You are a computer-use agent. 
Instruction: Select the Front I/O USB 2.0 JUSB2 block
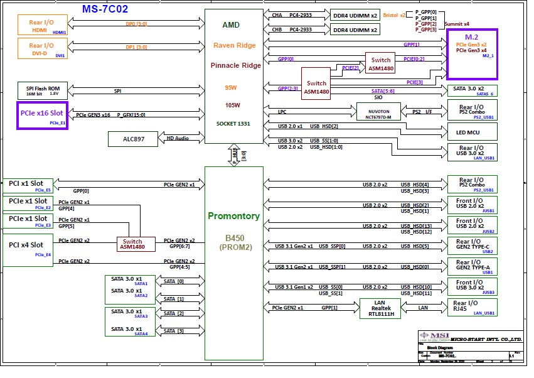[x=473, y=225]
